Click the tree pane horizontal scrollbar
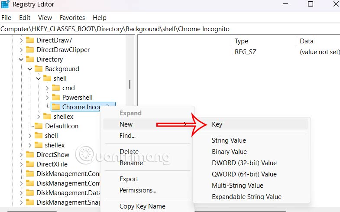The height and width of the screenshot is (212, 340). click(x=32, y=211)
